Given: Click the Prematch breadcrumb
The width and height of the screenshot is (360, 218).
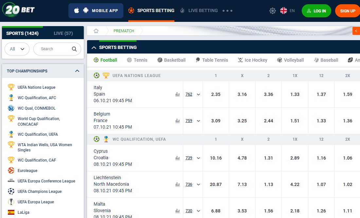Looking at the screenshot, I should [x=124, y=31].
